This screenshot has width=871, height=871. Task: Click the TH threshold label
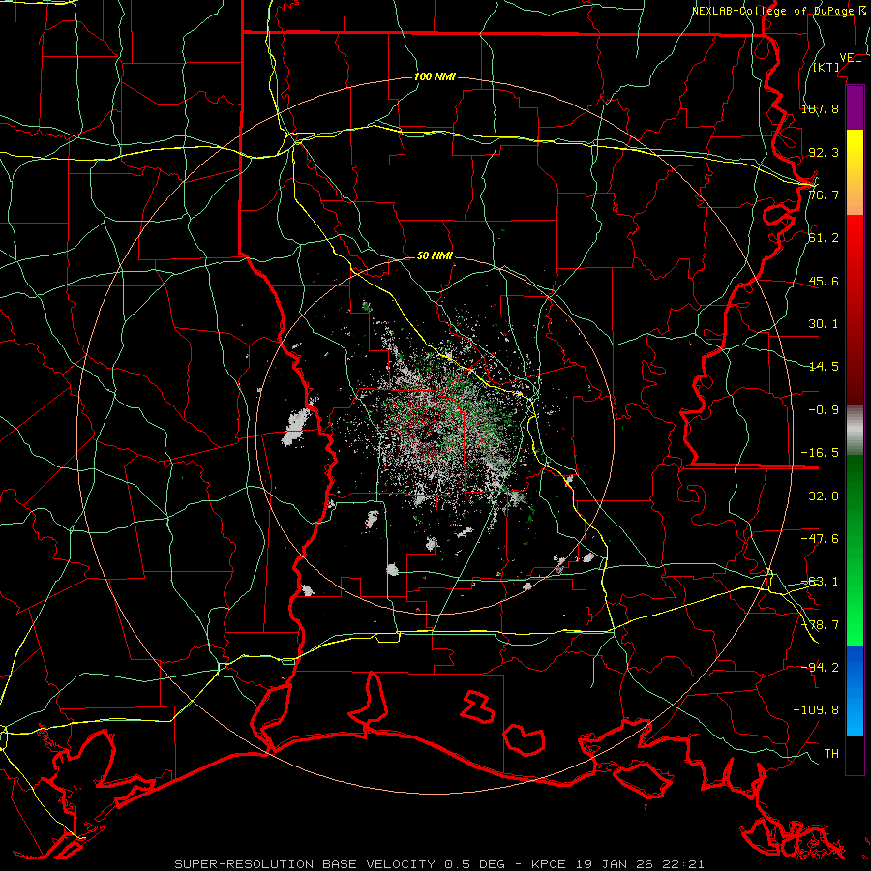click(831, 754)
